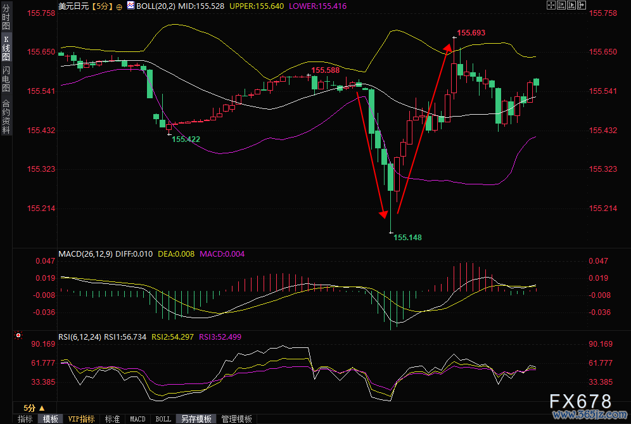Click the 155.422 price marker label
This screenshot has height=424, width=631.
[186, 139]
